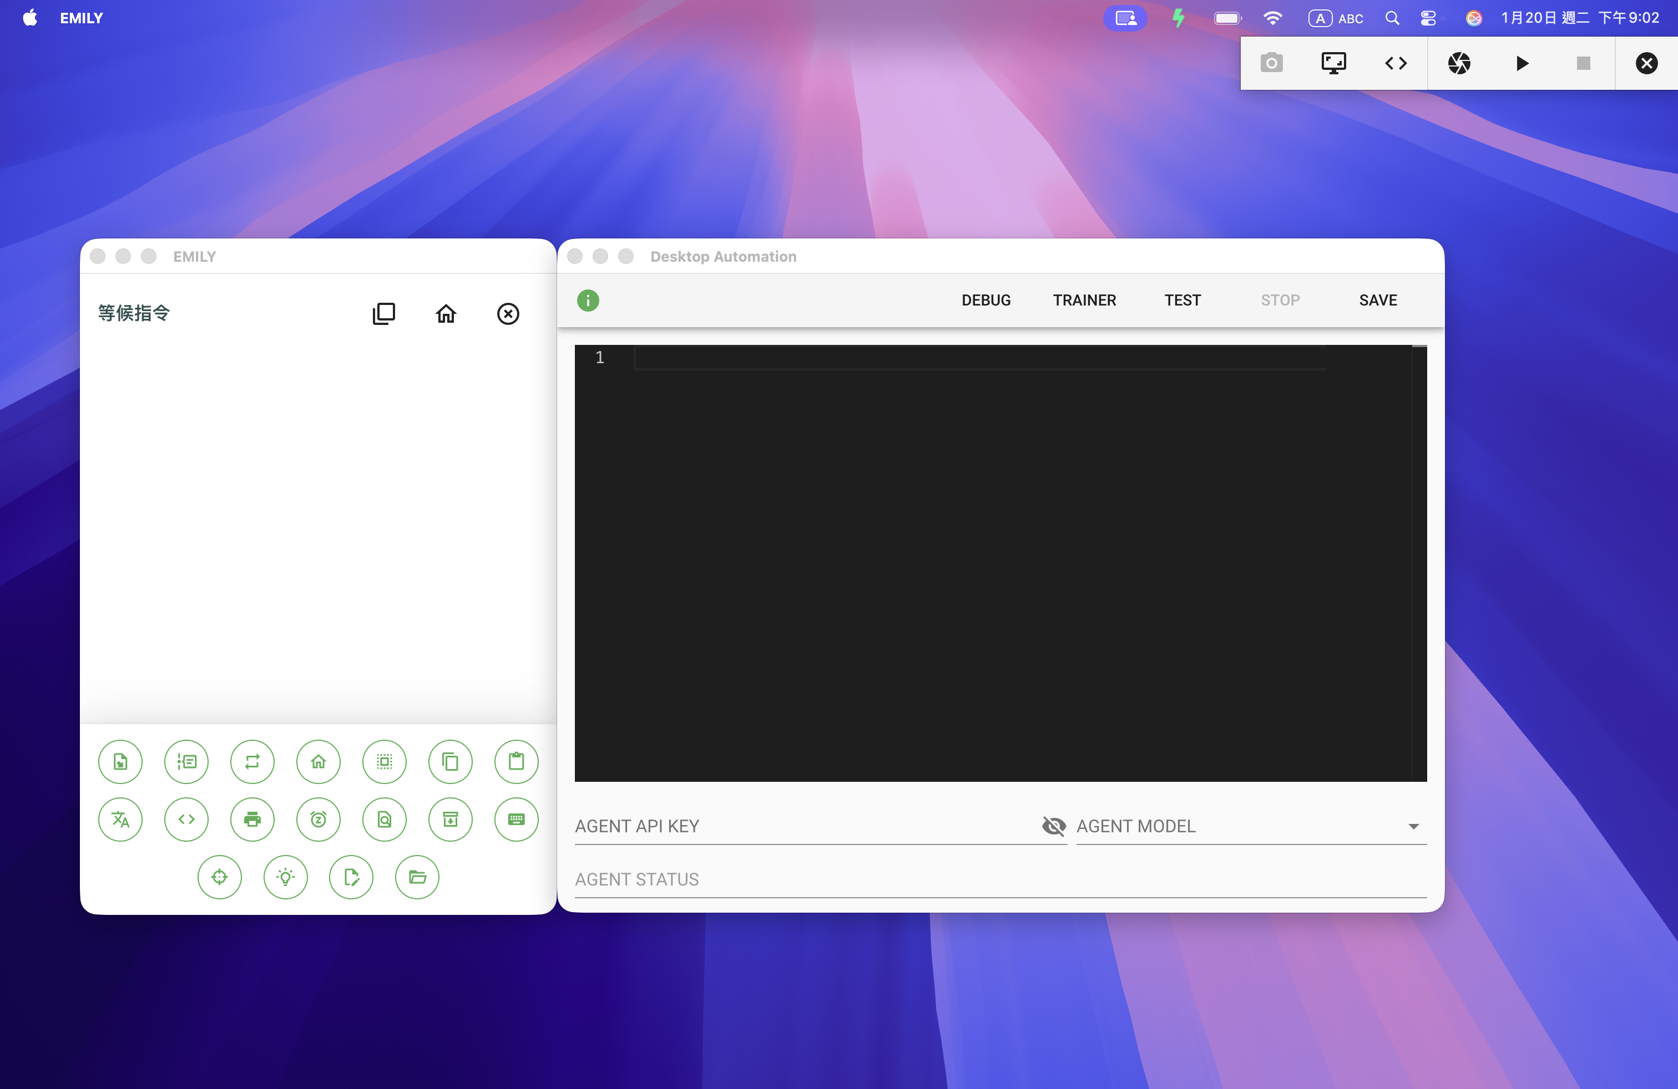
Task: Select the crosshair target icon
Action: click(x=219, y=877)
